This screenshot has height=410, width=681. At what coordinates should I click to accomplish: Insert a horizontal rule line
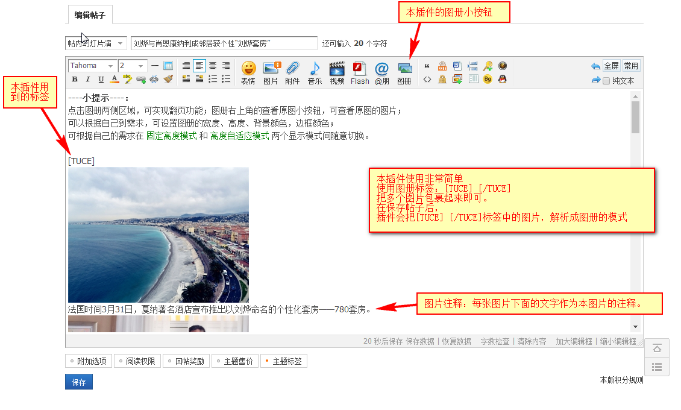click(x=155, y=66)
